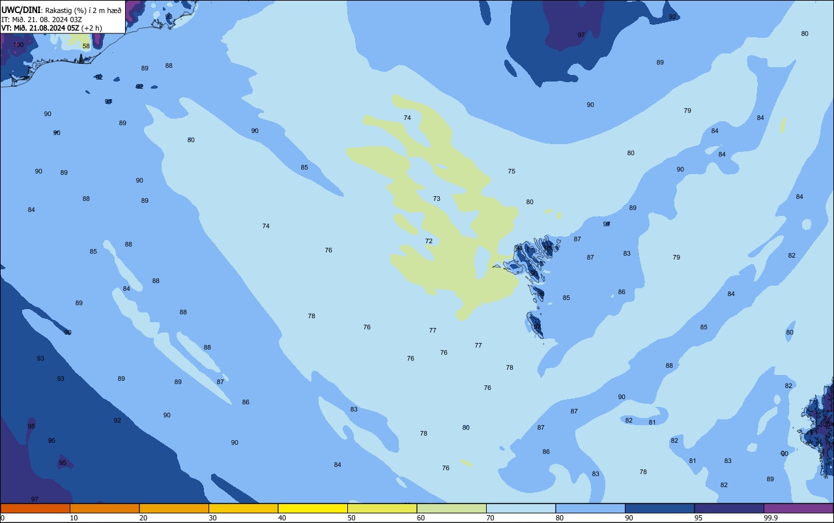Screen dimensions: 834x523
Task: Click the 'Rakastig (%) í 2 m hæð' label
Action: 83,10
